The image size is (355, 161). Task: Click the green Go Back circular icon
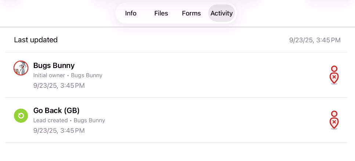pyautogui.click(x=21, y=116)
